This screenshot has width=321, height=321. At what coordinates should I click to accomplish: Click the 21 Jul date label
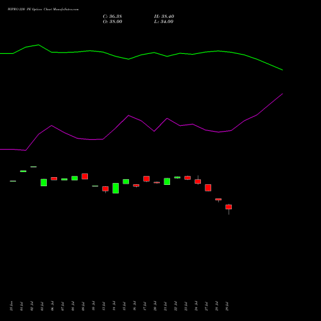165,306
